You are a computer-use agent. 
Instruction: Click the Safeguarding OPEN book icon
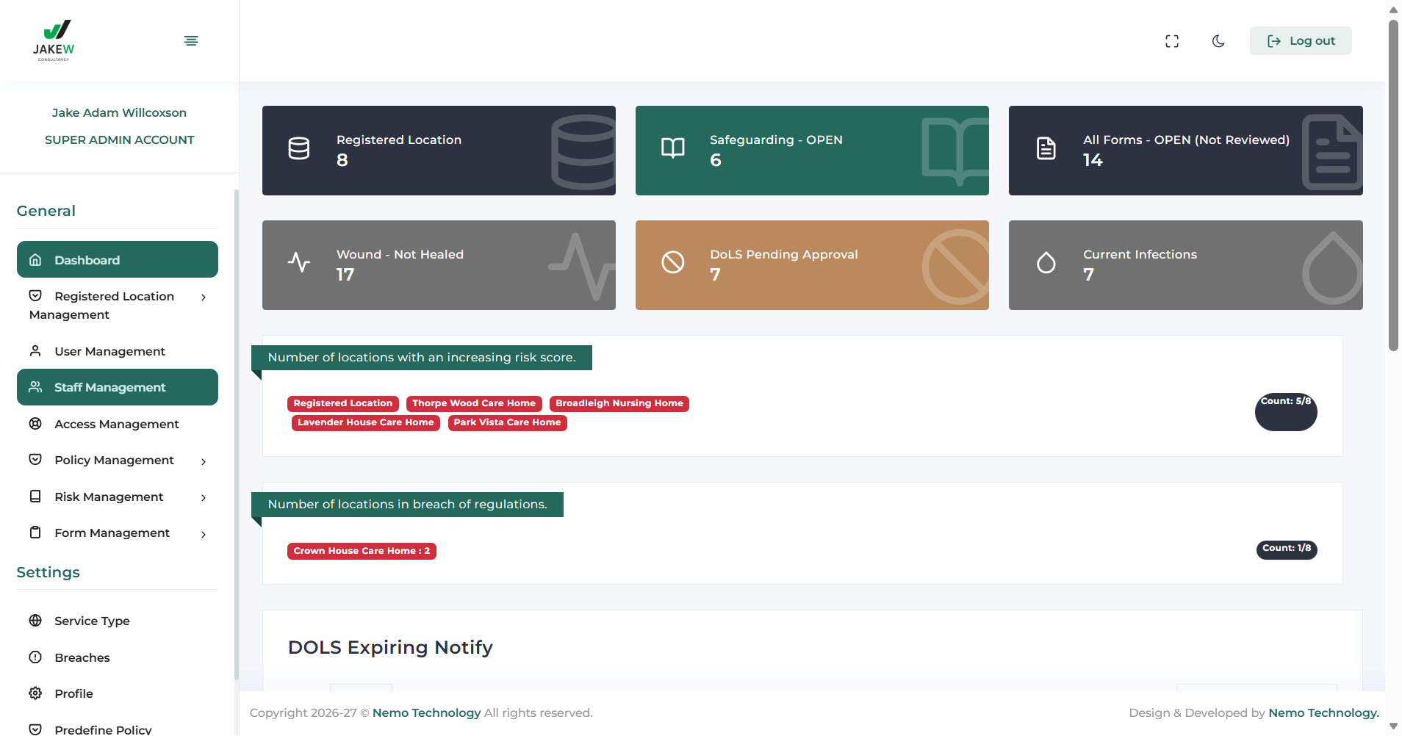[x=672, y=149]
